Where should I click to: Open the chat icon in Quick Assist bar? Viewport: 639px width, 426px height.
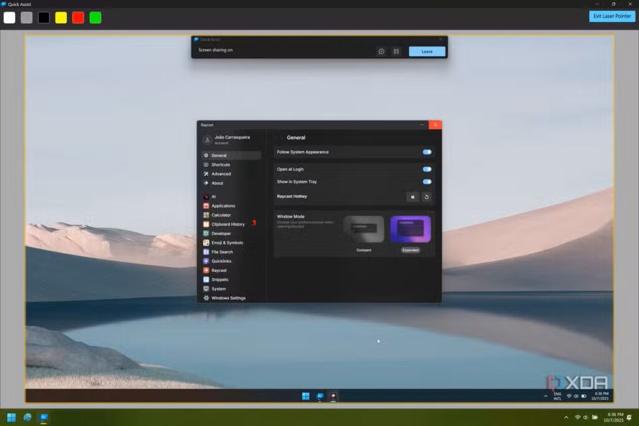pyautogui.click(x=381, y=51)
